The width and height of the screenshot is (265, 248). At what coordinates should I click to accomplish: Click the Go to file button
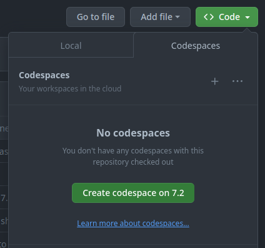pyautogui.click(x=96, y=17)
